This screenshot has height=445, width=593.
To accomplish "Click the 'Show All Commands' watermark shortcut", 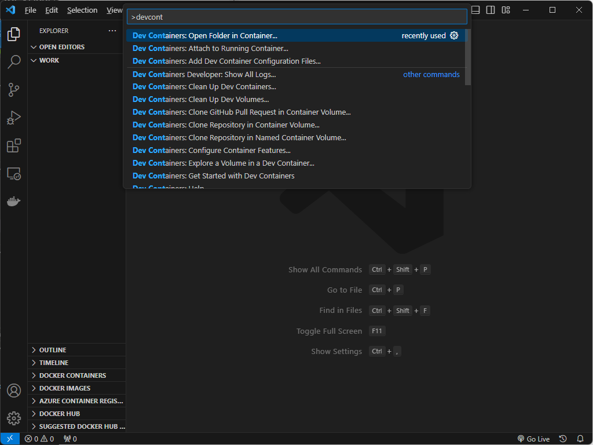I will coord(359,270).
